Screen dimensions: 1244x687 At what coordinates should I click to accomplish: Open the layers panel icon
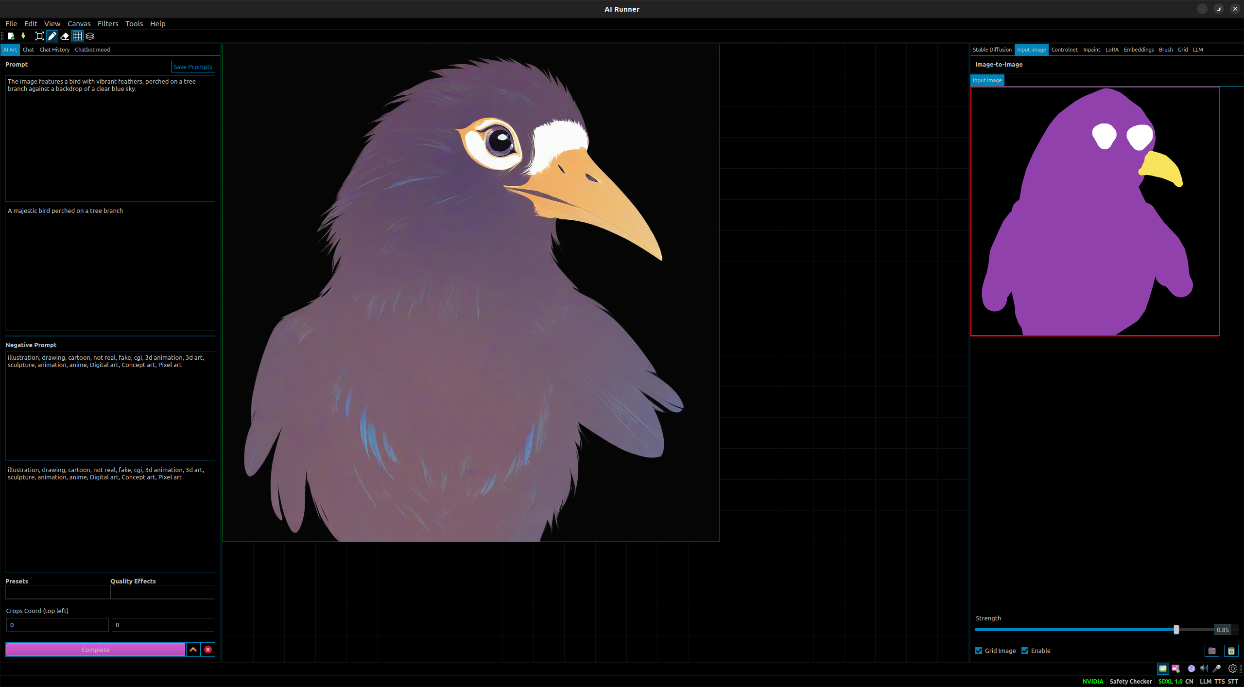(x=90, y=36)
